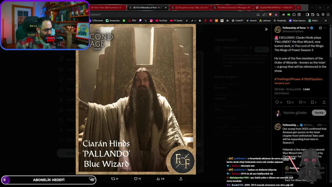
Task: Open Brave Shields lion icon
Action: (x=270, y=15)
